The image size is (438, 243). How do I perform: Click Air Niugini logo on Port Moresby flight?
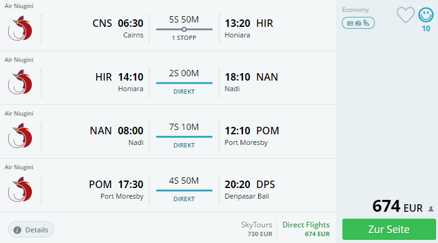[x=20, y=189]
